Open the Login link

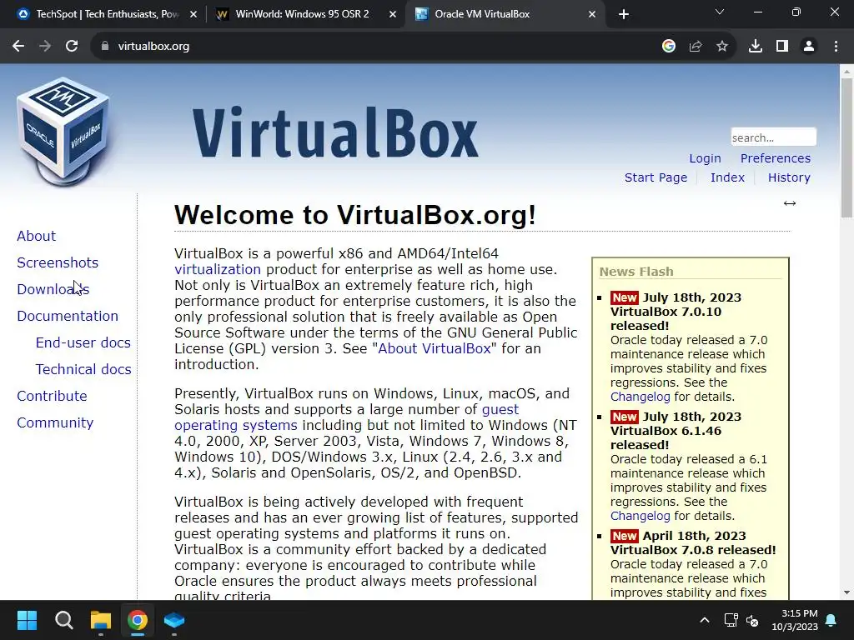tap(705, 158)
